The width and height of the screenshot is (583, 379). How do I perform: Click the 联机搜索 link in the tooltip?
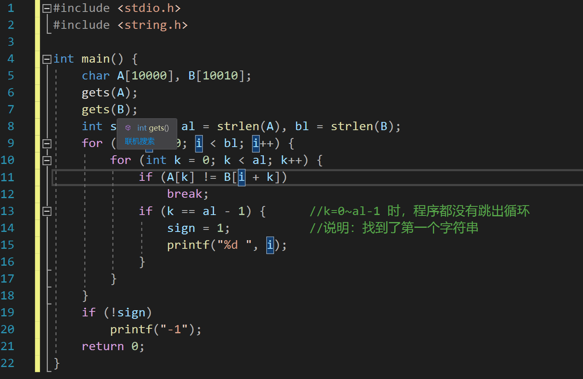click(140, 141)
